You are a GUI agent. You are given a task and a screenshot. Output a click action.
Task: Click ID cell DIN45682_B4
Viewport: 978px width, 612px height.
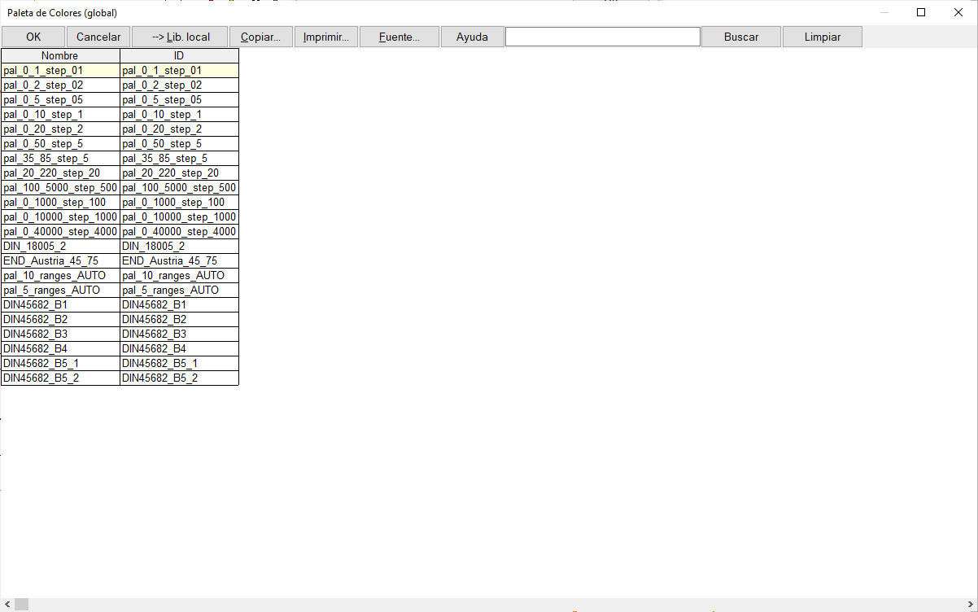[x=179, y=349]
